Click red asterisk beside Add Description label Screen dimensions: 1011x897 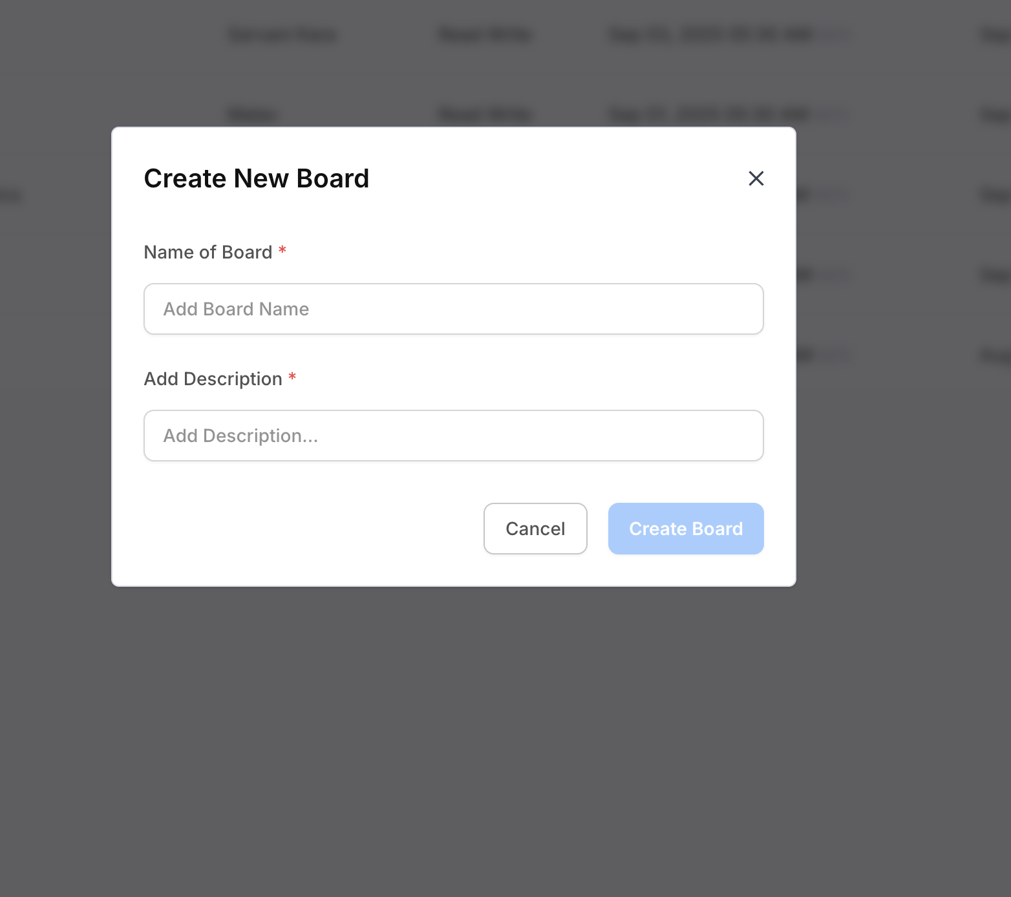tap(292, 377)
